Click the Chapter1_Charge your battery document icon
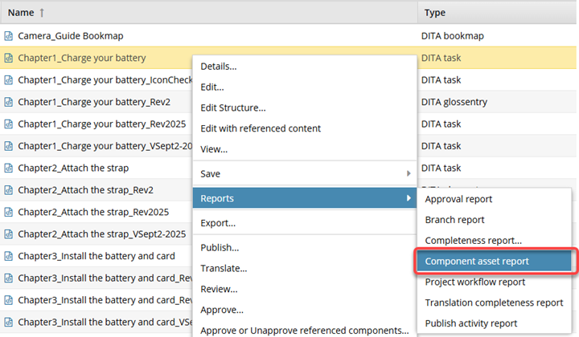 point(9,58)
